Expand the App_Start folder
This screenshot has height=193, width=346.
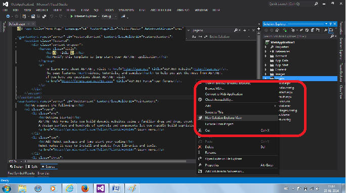[266, 65]
